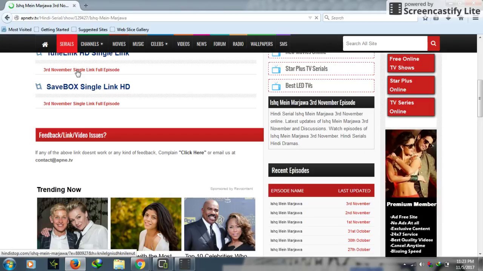Click icon next to SaveBOX Single Link HD
Image resolution: width=483 pixels, height=271 pixels.
(x=38, y=87)
